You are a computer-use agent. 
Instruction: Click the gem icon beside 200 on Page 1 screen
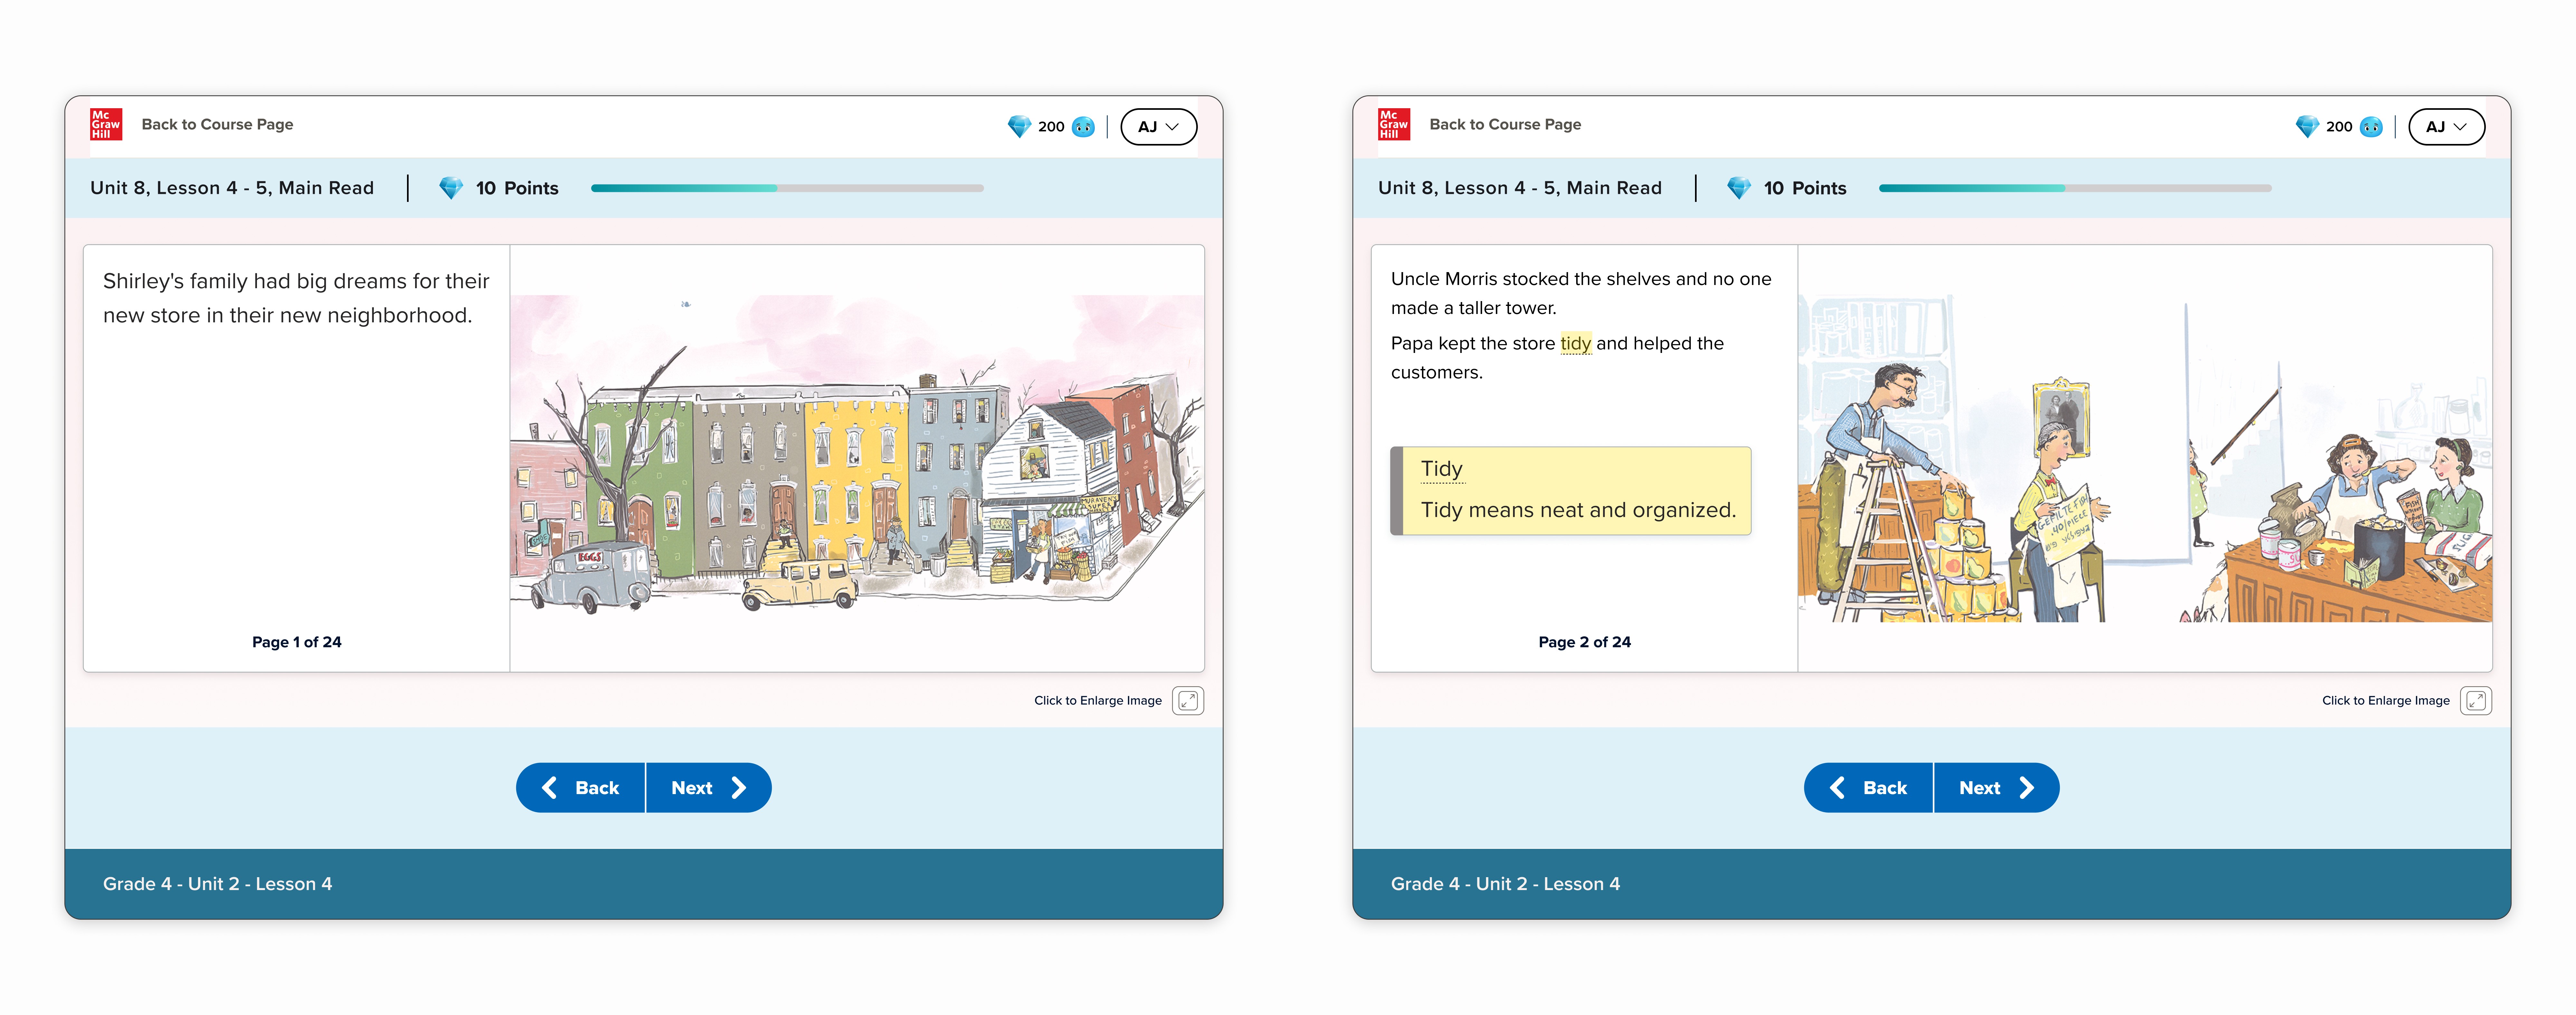point(1019,127)
